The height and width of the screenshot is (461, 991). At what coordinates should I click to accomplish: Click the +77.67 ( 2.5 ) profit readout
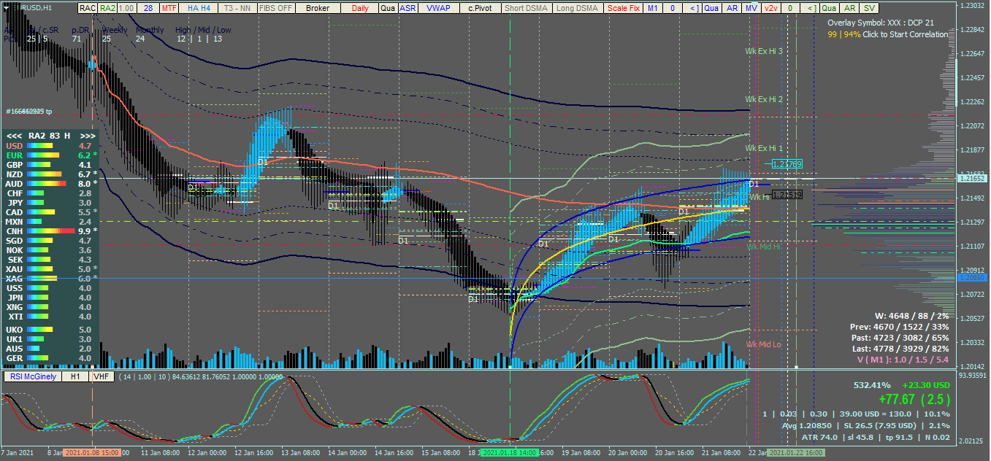coord(914,399)
